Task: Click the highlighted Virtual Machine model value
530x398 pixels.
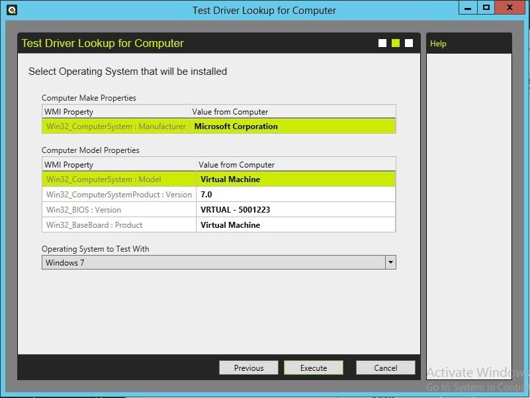Action: (x=296, y=179)
